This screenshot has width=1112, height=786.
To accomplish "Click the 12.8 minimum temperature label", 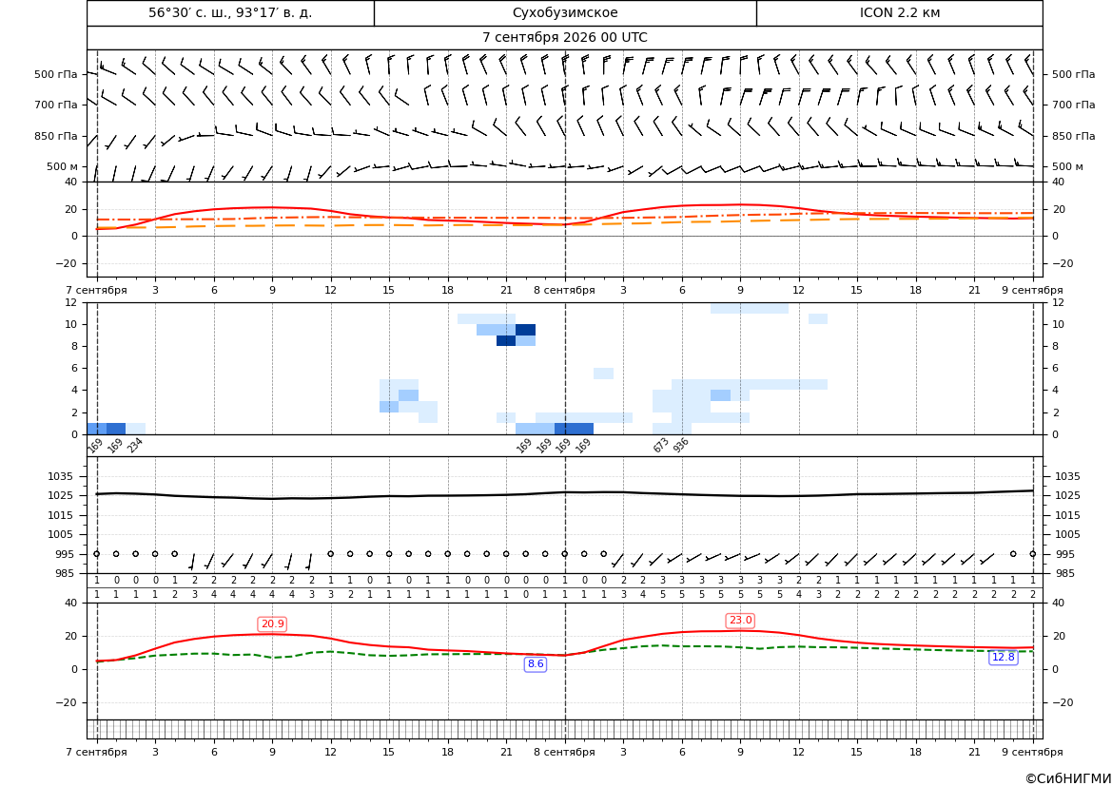I will [x=1004, y=657].
